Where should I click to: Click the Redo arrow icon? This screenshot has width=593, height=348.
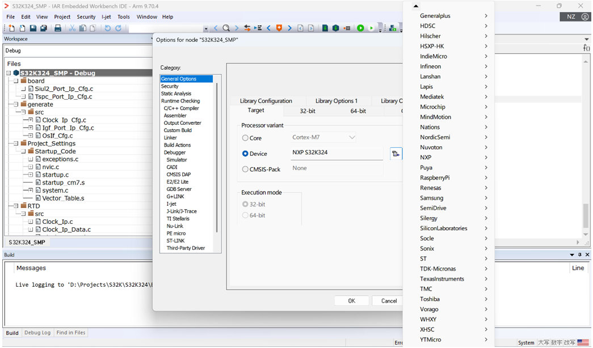coord(119,28)
